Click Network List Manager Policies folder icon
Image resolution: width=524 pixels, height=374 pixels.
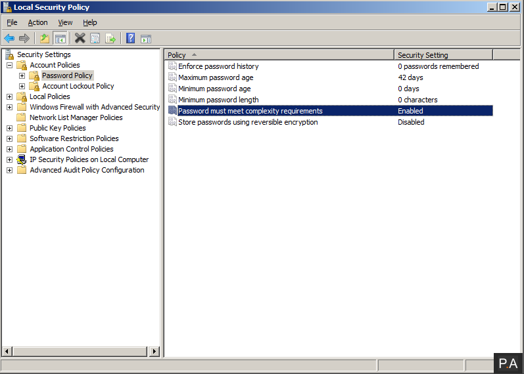click(22, 117)
